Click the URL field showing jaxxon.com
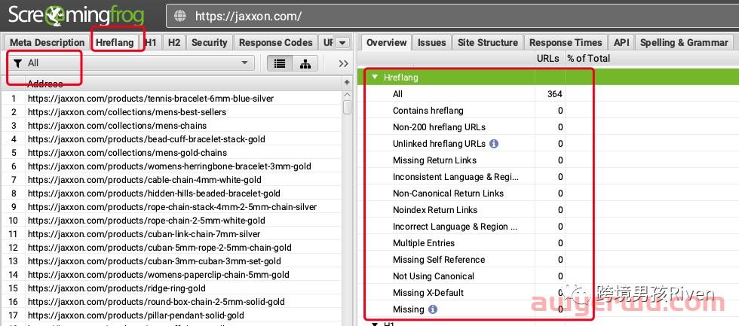 tap(452, 16)
